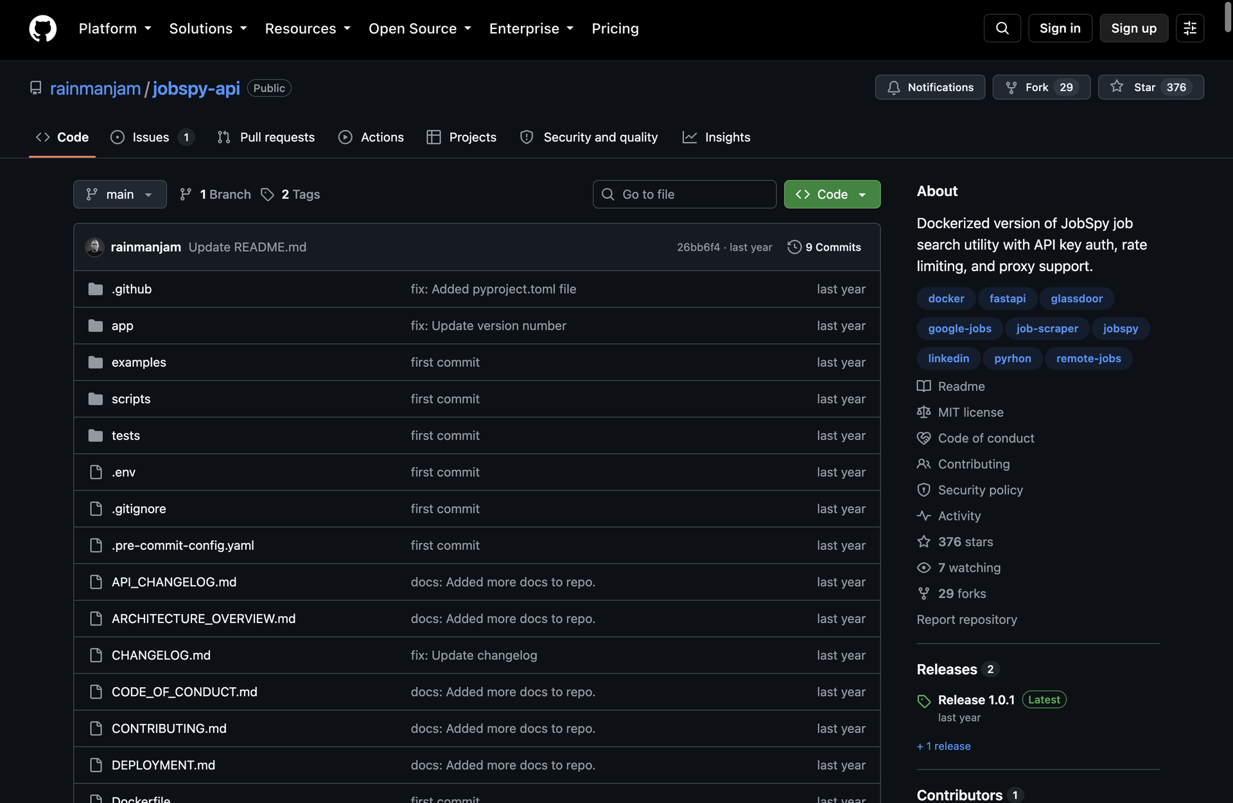The width and height of the screenshot is (1233, 803).
Task: Open the + 1 release link
Action: (943, 746)
